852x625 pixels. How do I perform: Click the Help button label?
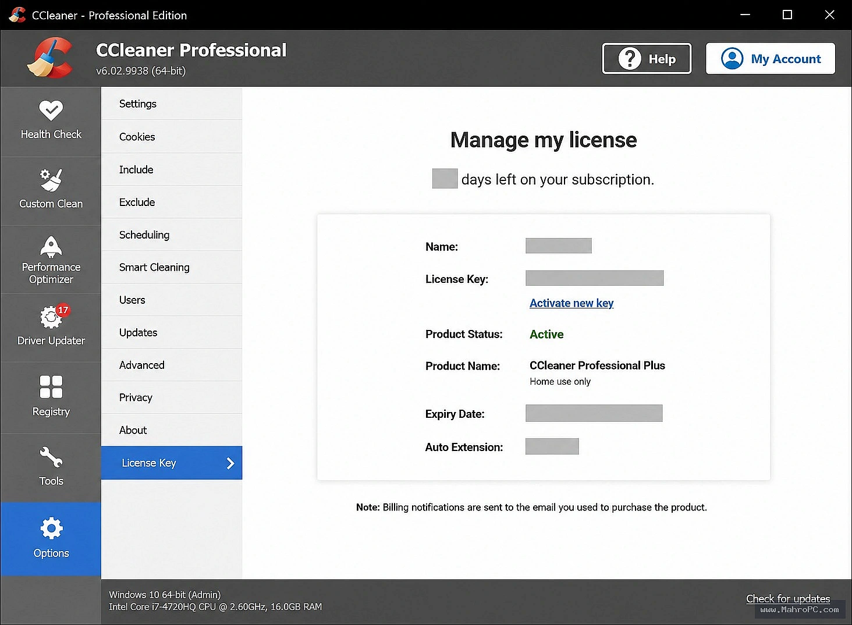coord(662,59)
